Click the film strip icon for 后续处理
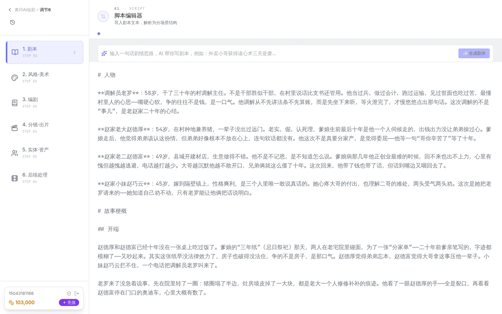 pyautogui.click(x=15, y=178)
